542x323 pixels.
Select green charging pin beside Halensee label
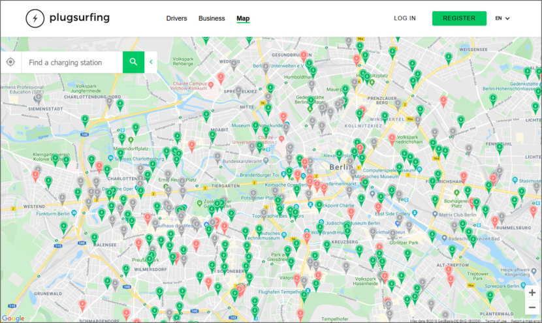click(95, 238)
